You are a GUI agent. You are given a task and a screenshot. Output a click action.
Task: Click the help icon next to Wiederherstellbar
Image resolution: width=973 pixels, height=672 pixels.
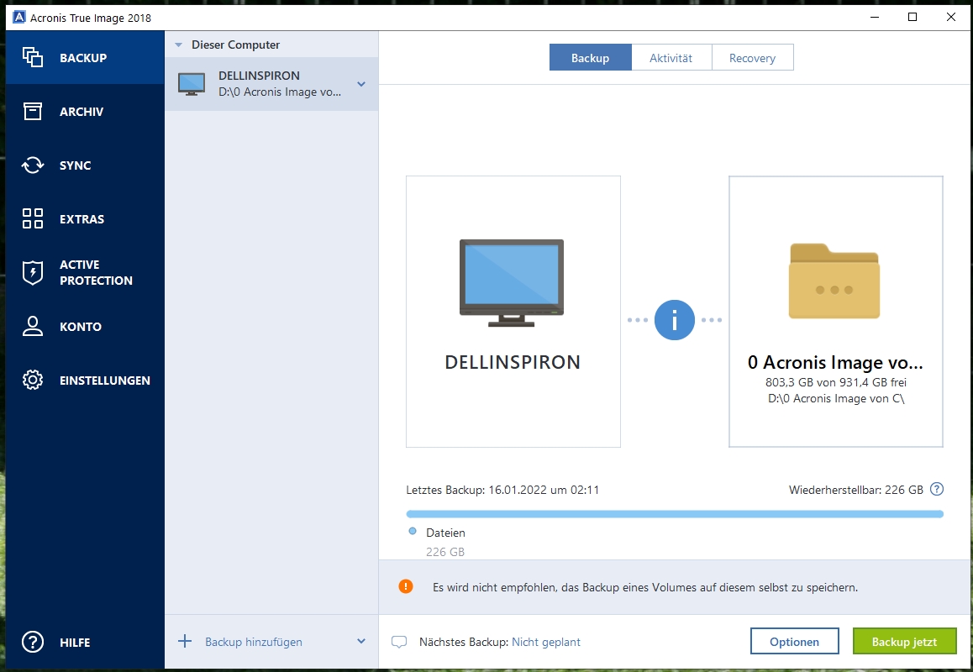937,489
